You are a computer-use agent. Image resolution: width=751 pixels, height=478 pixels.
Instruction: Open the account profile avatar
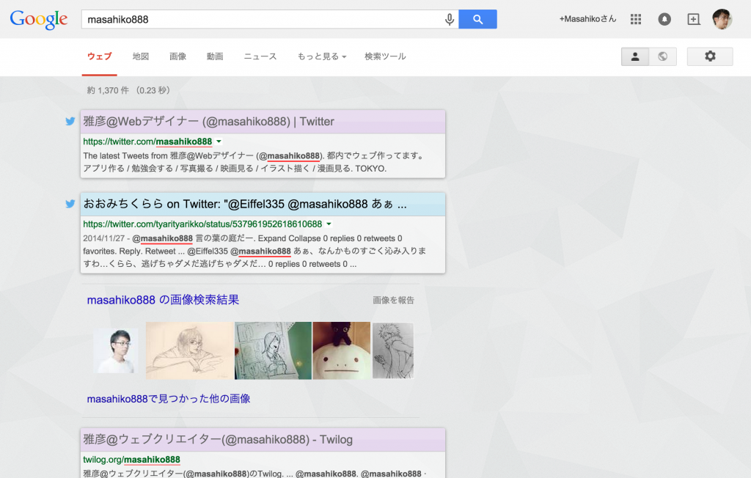tap(722, 19)
